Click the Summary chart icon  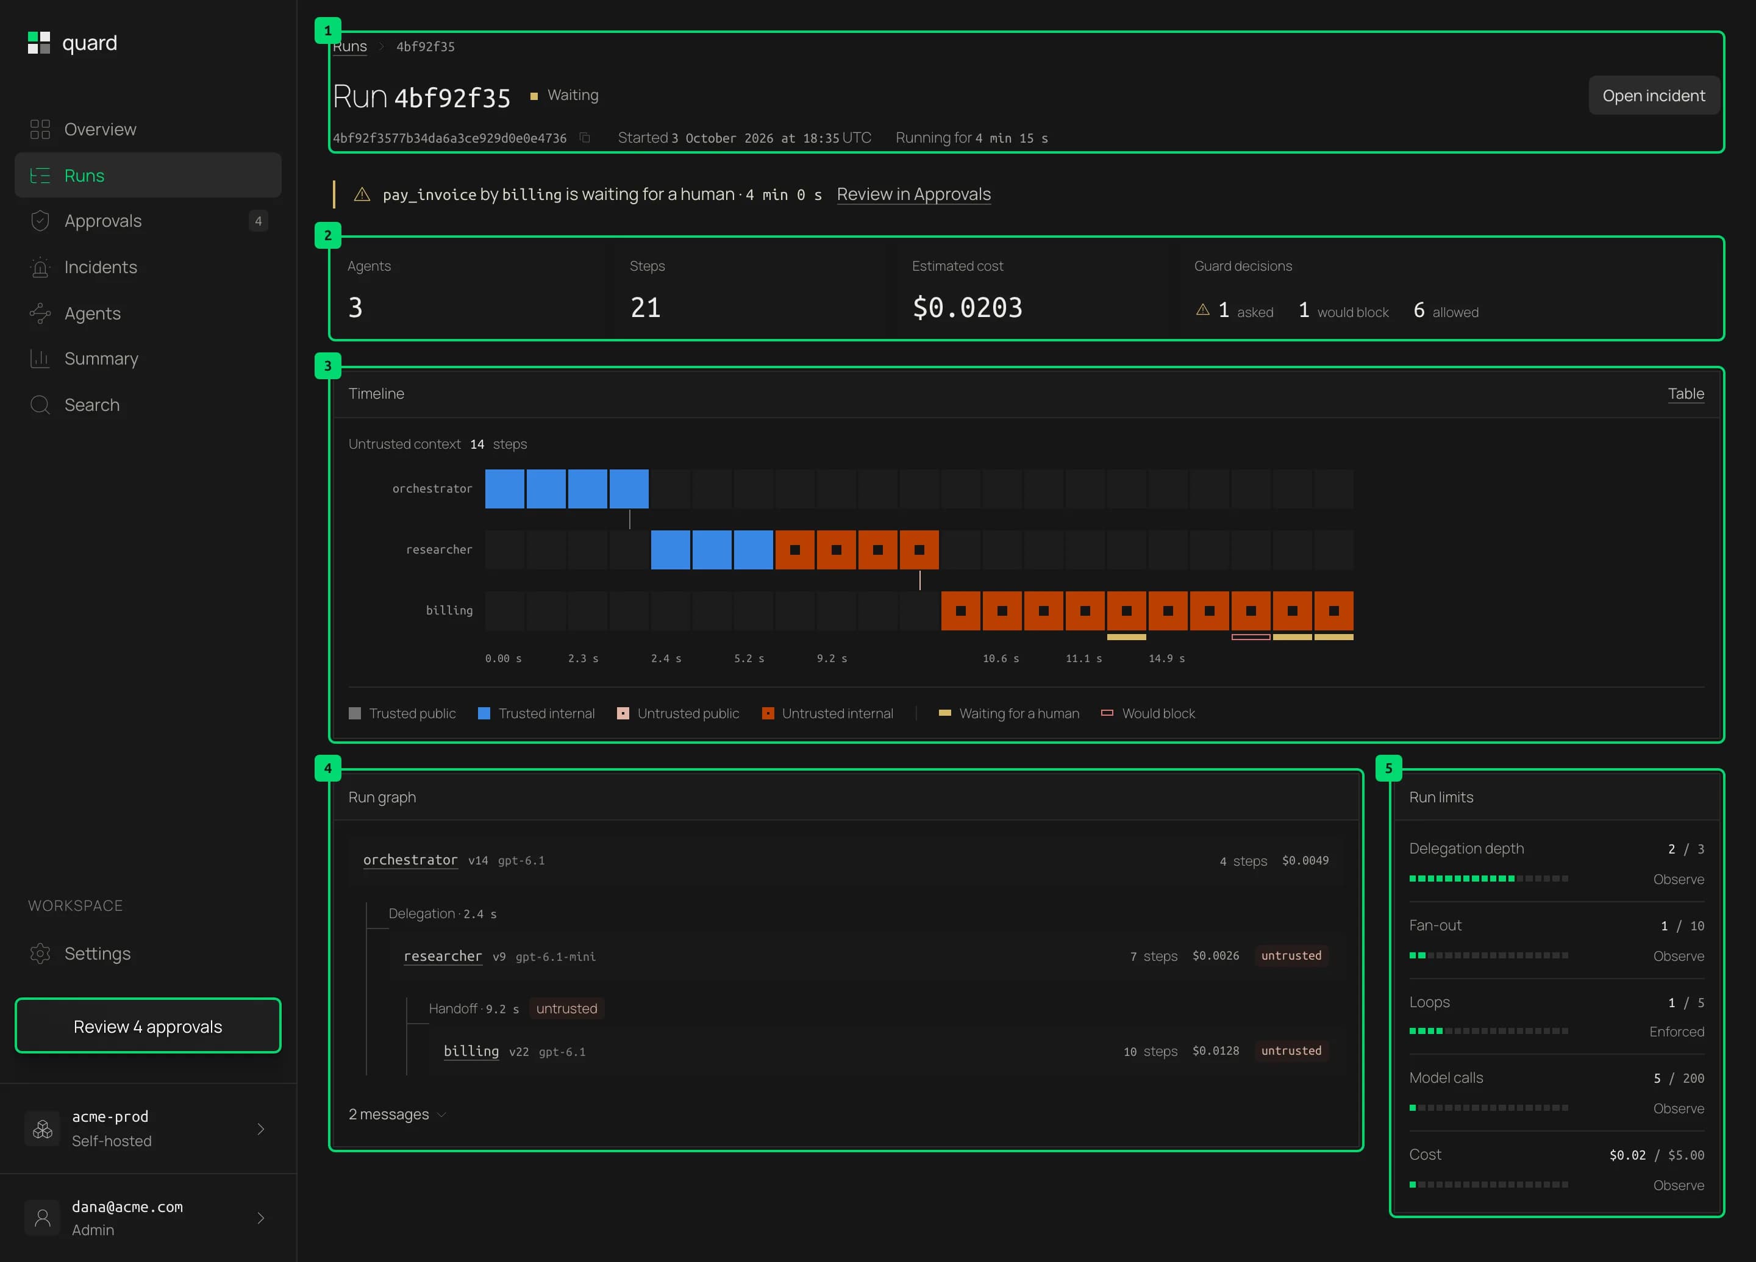[x=40, y=358]
